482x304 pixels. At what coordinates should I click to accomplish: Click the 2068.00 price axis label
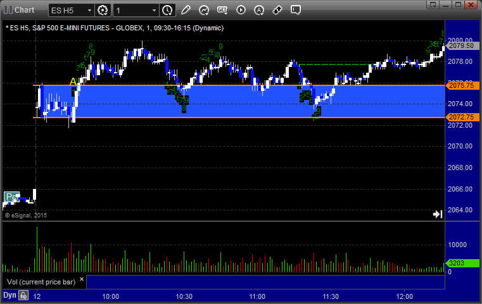coord(460,167)
